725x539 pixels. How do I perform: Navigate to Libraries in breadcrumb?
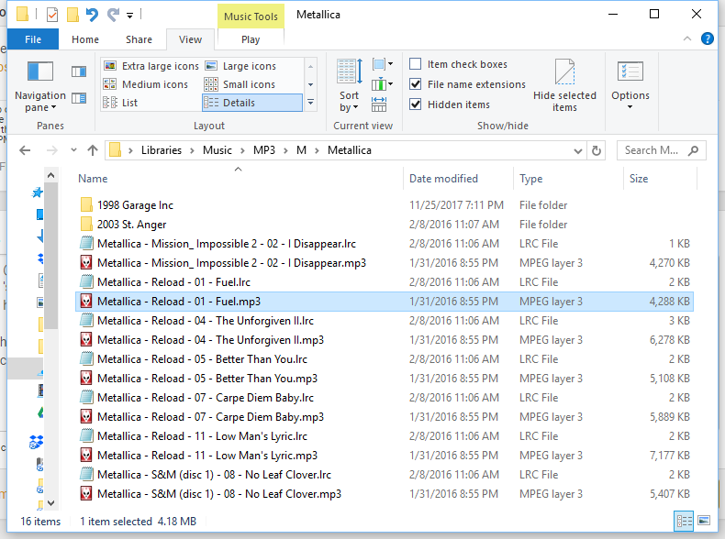click(x=162, y=150)
